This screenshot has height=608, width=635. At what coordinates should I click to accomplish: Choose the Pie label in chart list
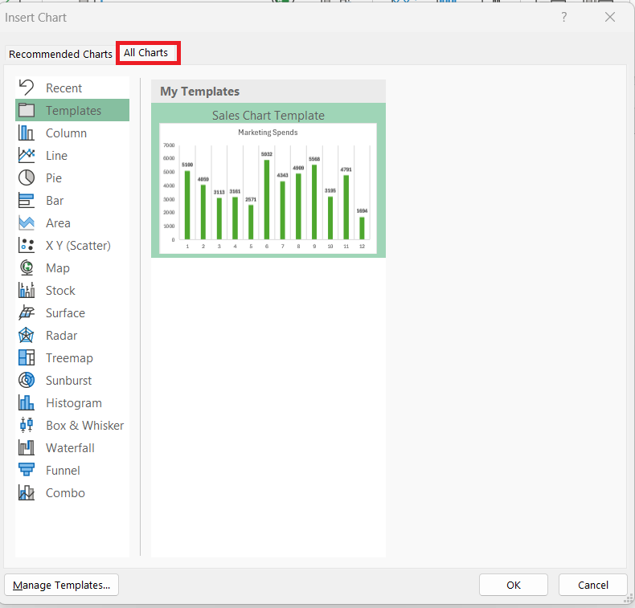tap(54, 178)
